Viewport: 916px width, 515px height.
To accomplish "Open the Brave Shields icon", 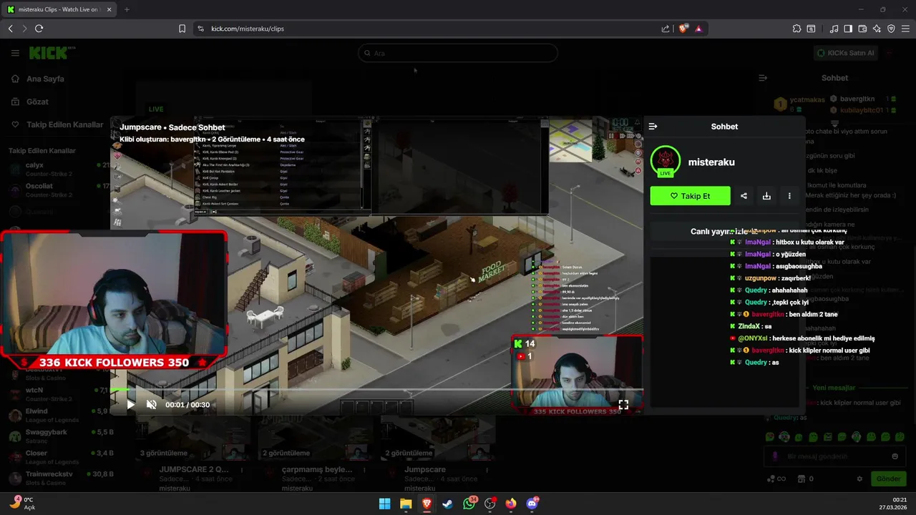I will tap(683, 29).
